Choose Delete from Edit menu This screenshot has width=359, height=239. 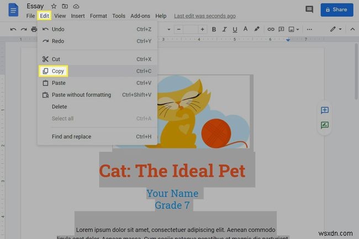[97, 107]
